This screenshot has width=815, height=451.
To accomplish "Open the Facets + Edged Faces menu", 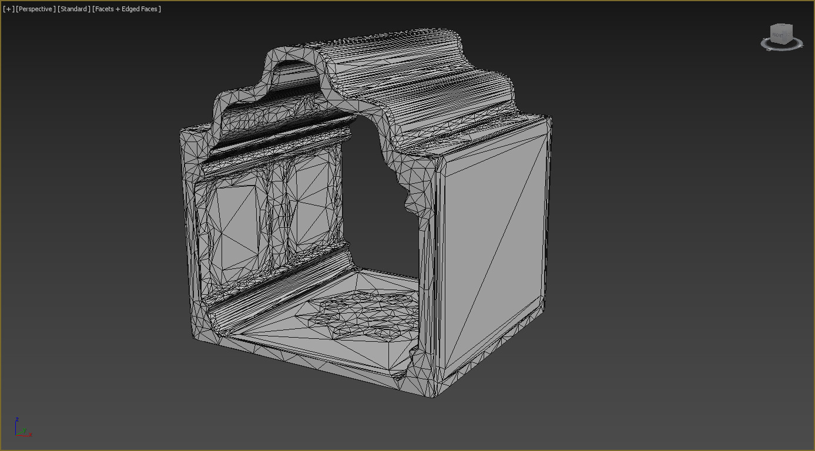I will tap(126, 9).
